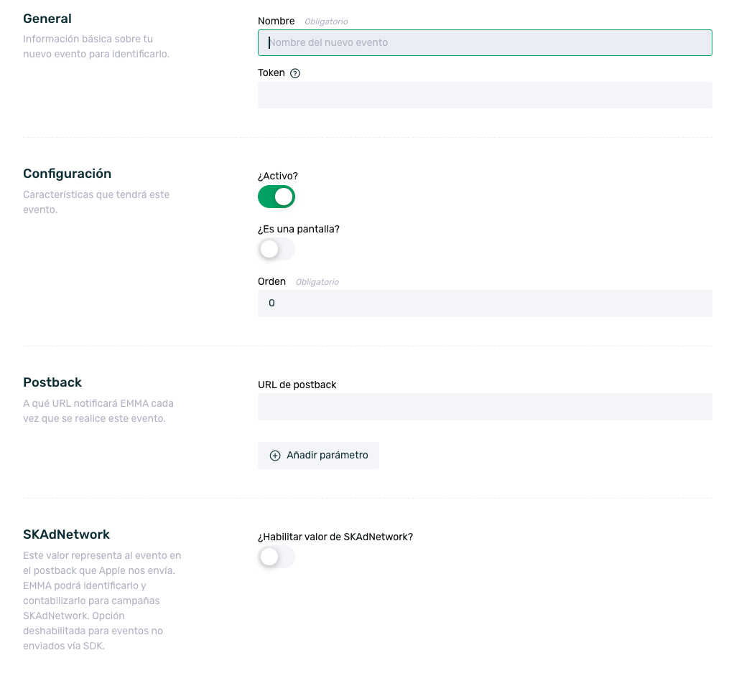Click the URL de postback field

pyautogui.click(x=485, y=407)
